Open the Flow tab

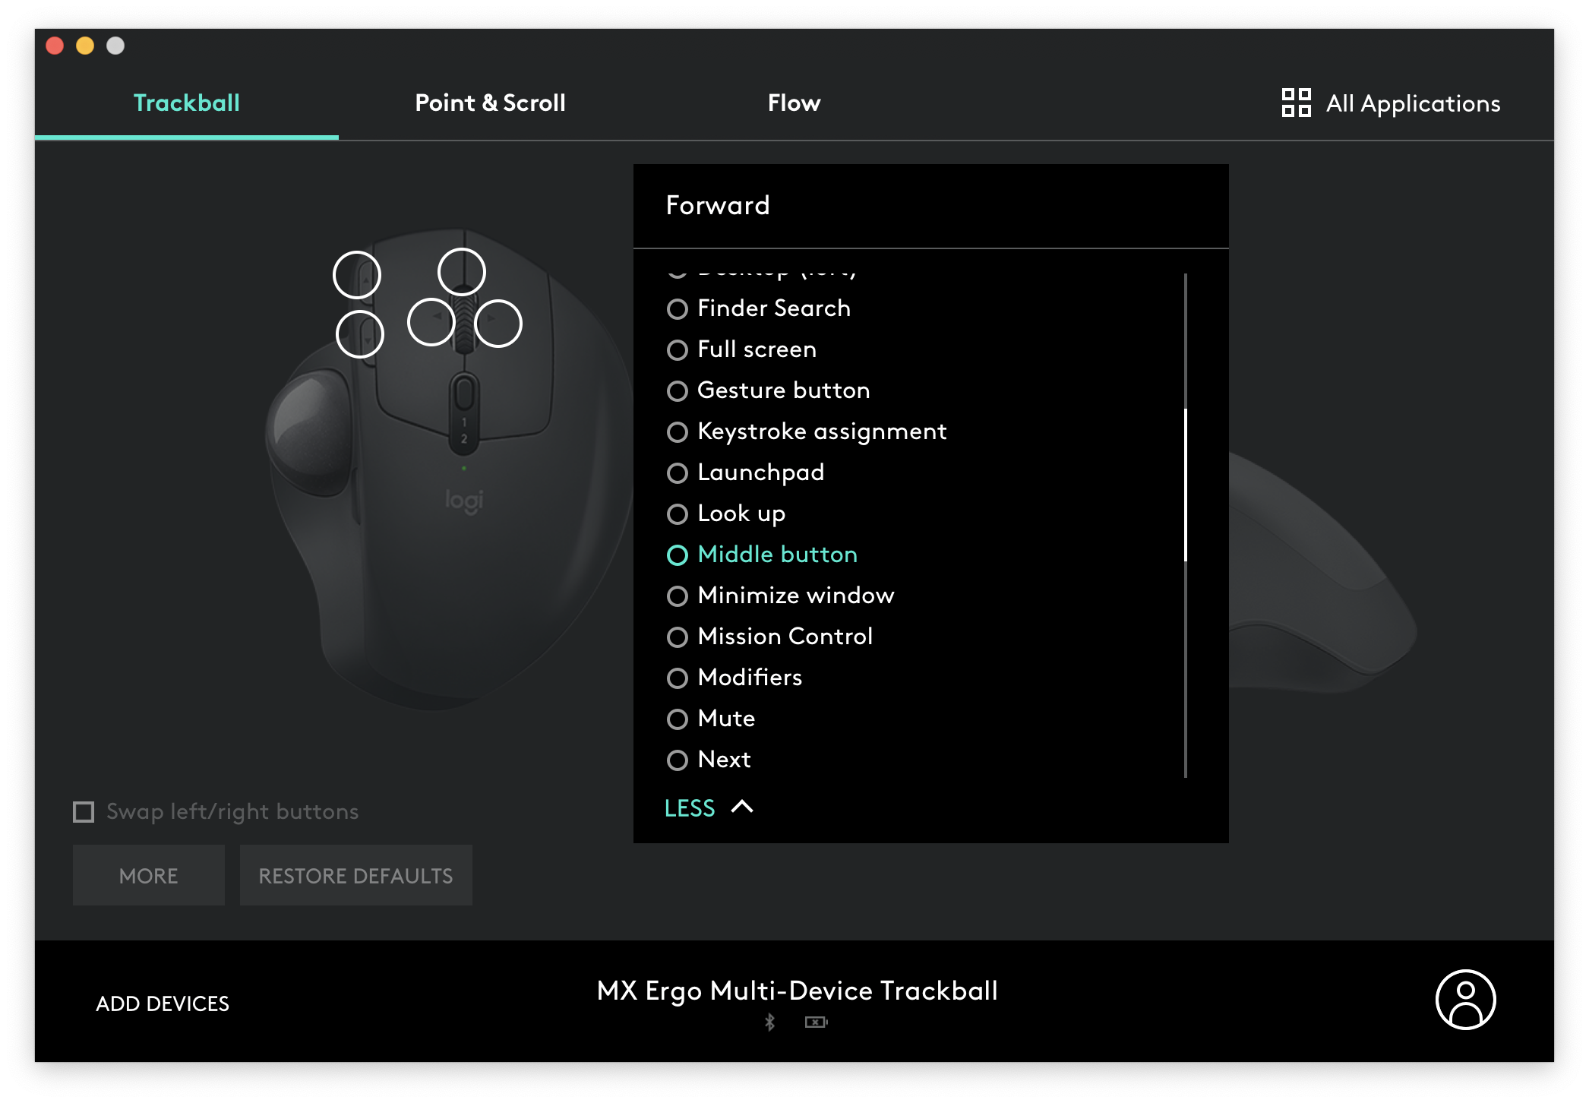794,103
